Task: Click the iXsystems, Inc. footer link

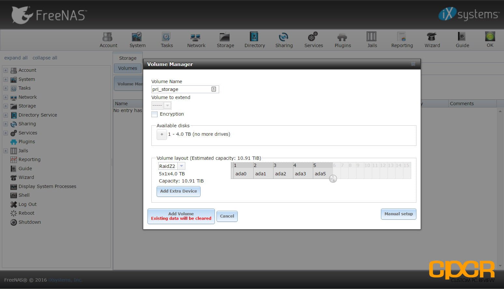Action: [65, 280]
